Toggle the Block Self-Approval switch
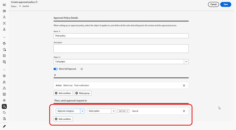The height and width of the screenshot is (130, 236). 55,69
